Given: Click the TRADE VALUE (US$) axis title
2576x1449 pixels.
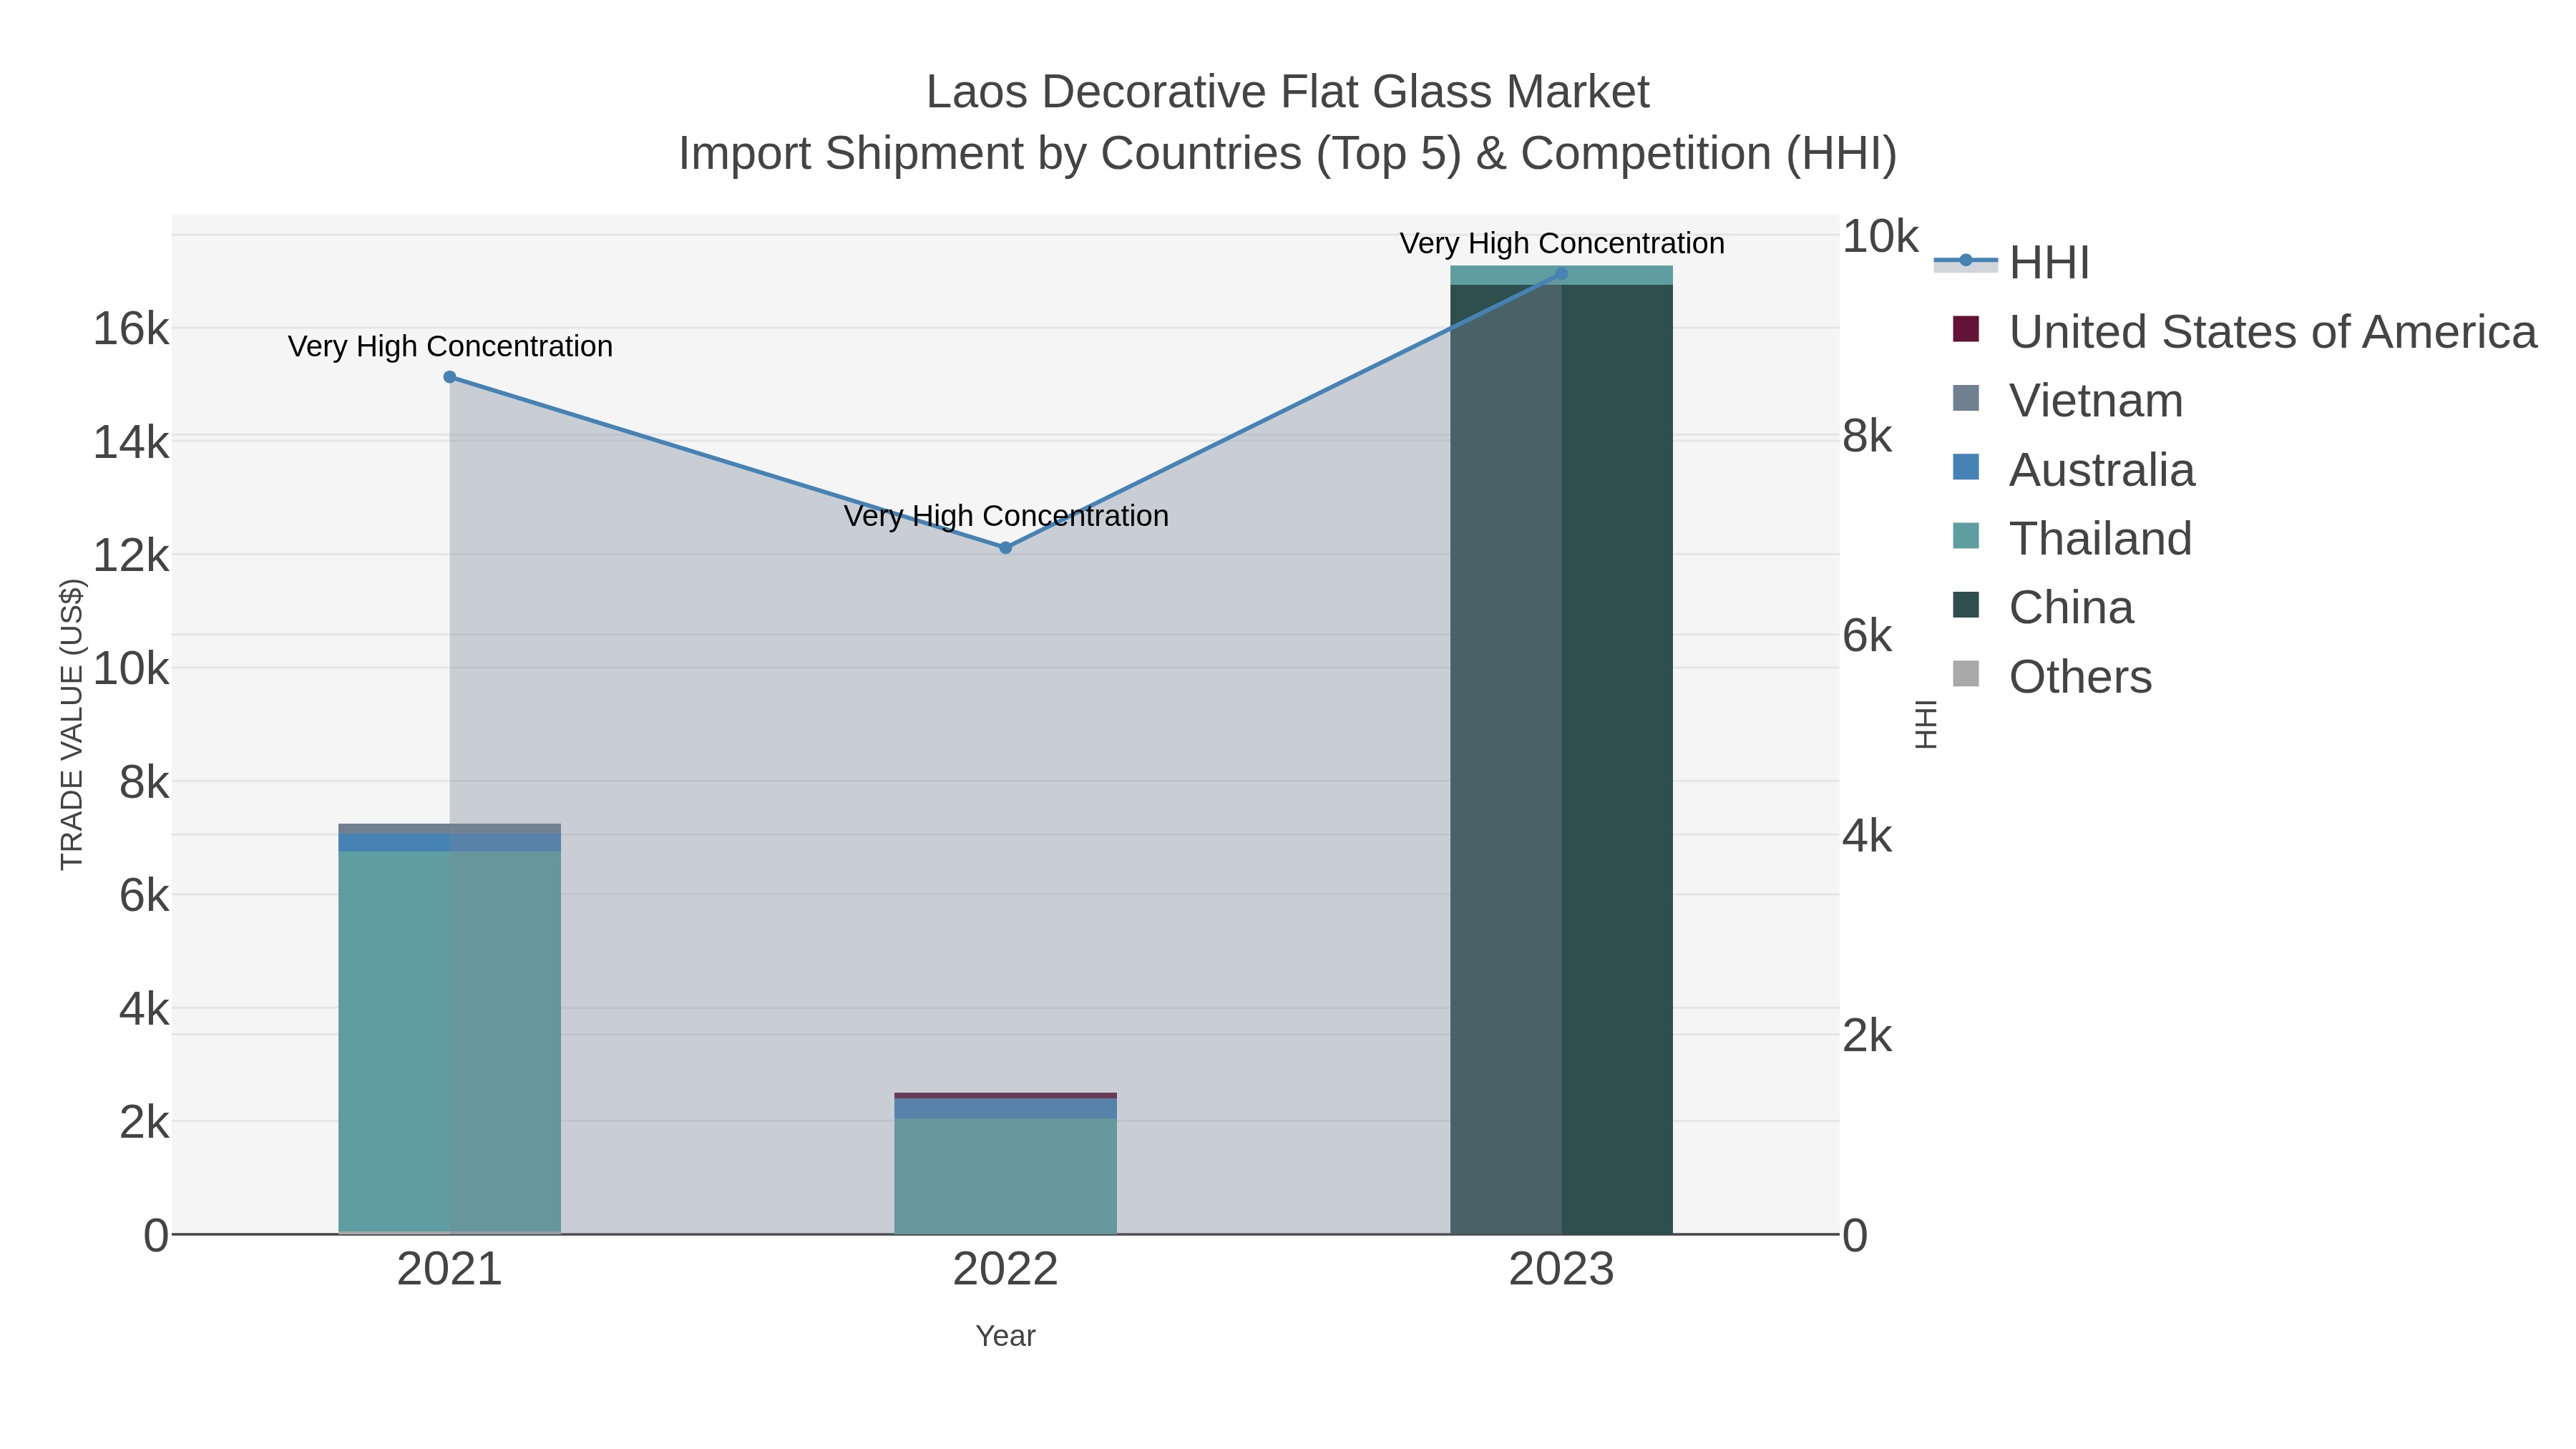Looking at the screenshot, I should (x=72, y=724).
